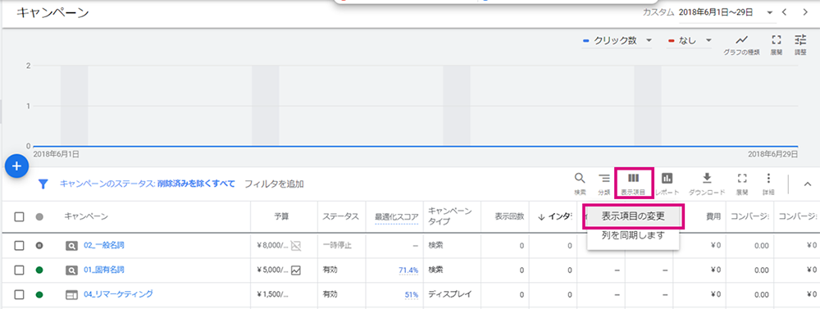Toggle the select-all checkbox in table header

tap(19, 216)
